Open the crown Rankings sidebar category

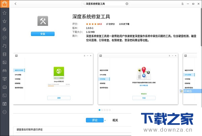4,21
